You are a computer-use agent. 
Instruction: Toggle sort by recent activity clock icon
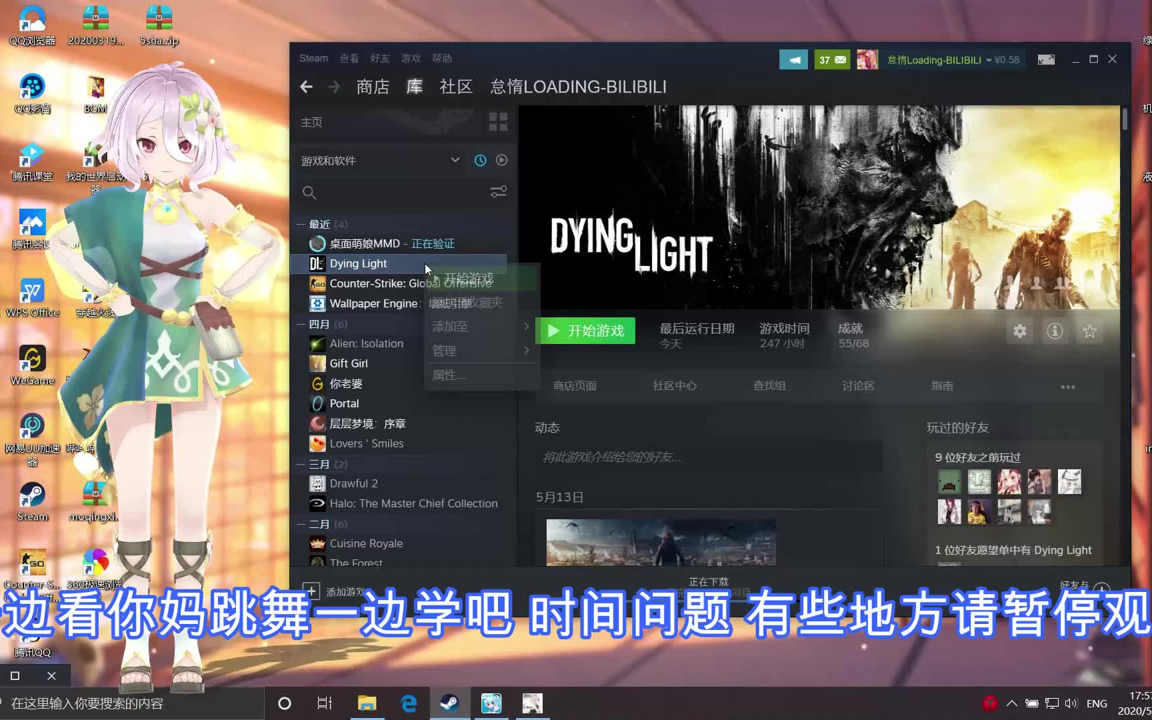tap(480, 161)
